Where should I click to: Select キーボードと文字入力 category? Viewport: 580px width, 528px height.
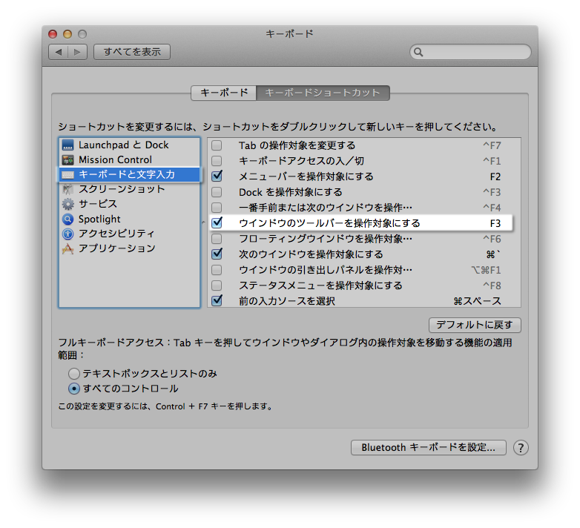[130, 175]
